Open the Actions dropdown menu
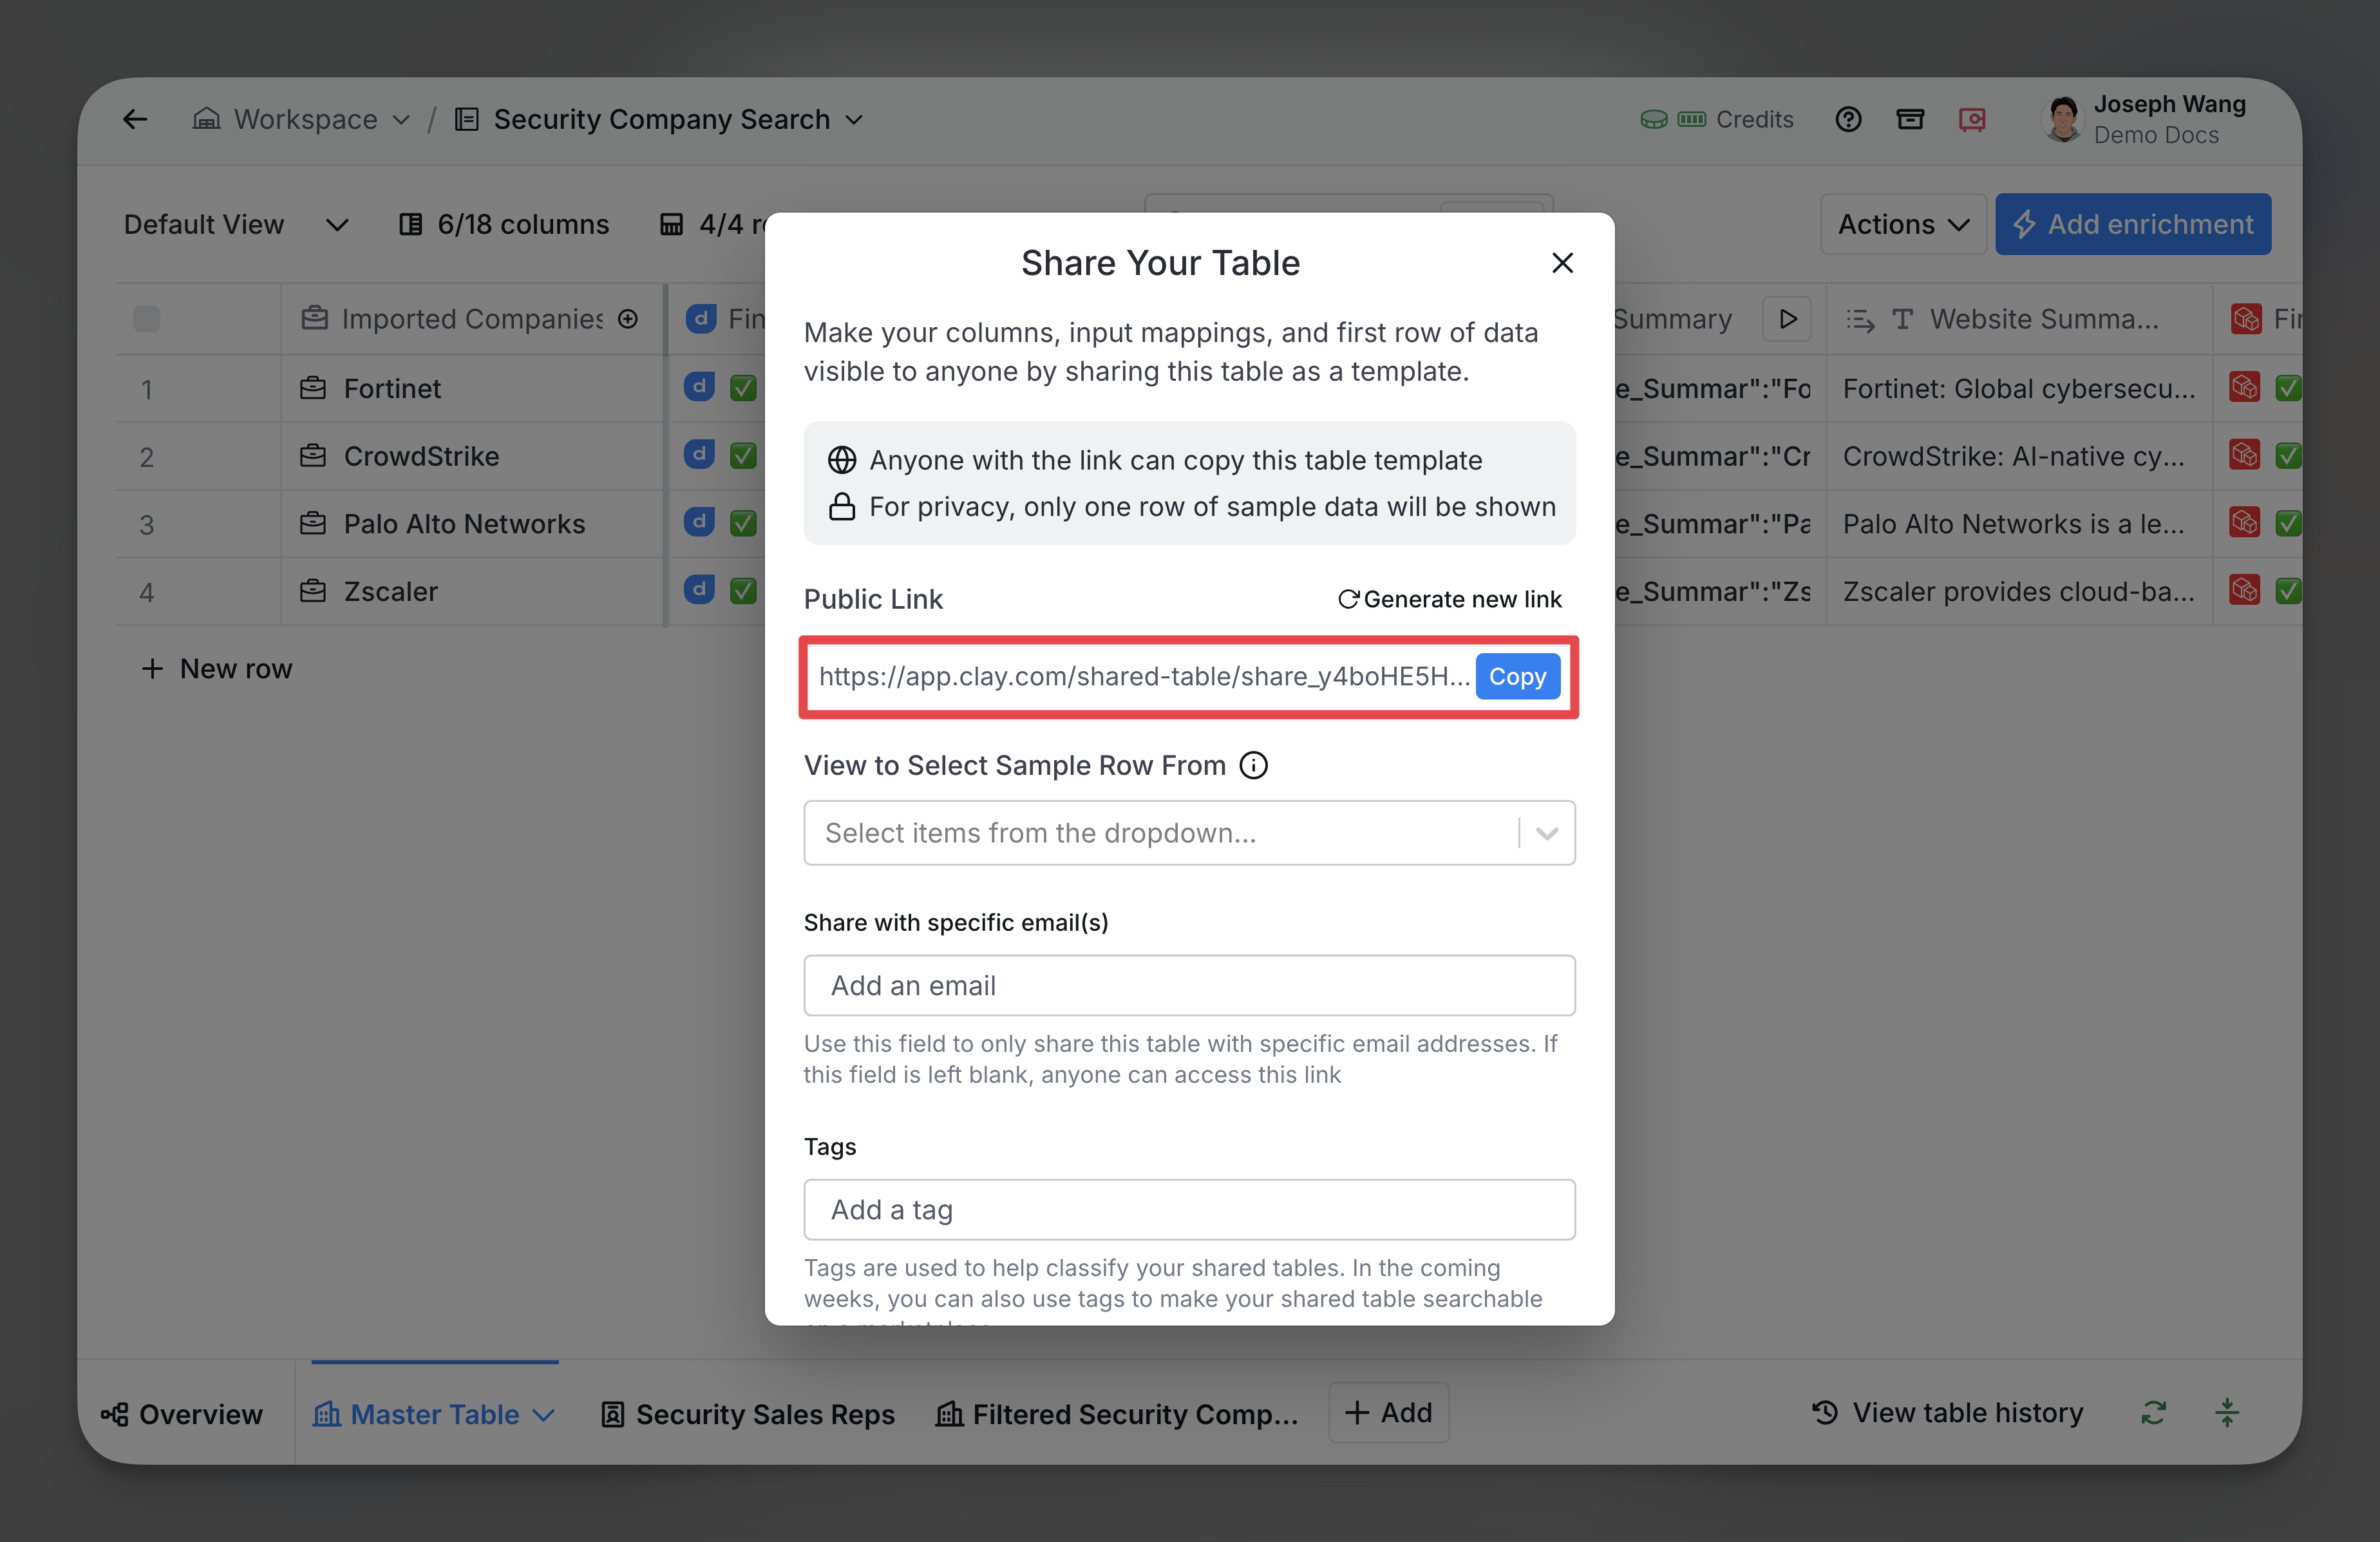 (x=1902, y=224)
